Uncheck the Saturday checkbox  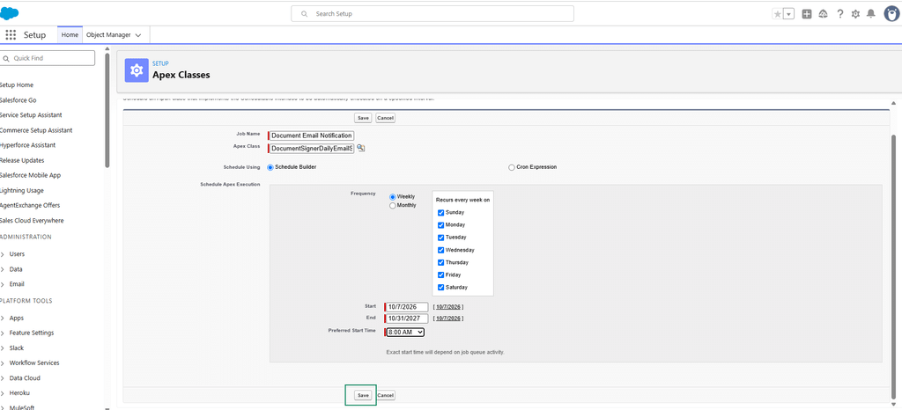(x=440, y=287)
